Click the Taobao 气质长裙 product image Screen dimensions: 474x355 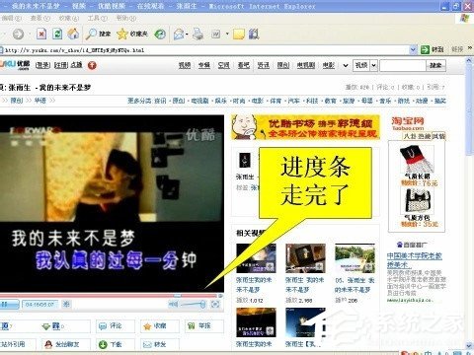(x=417, y=159)
